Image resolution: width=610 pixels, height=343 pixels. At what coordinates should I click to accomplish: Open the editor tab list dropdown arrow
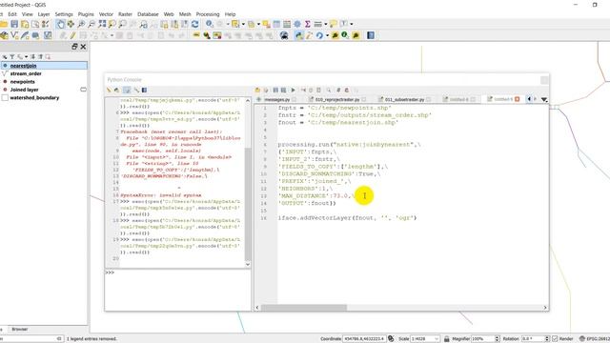[544, 99]
